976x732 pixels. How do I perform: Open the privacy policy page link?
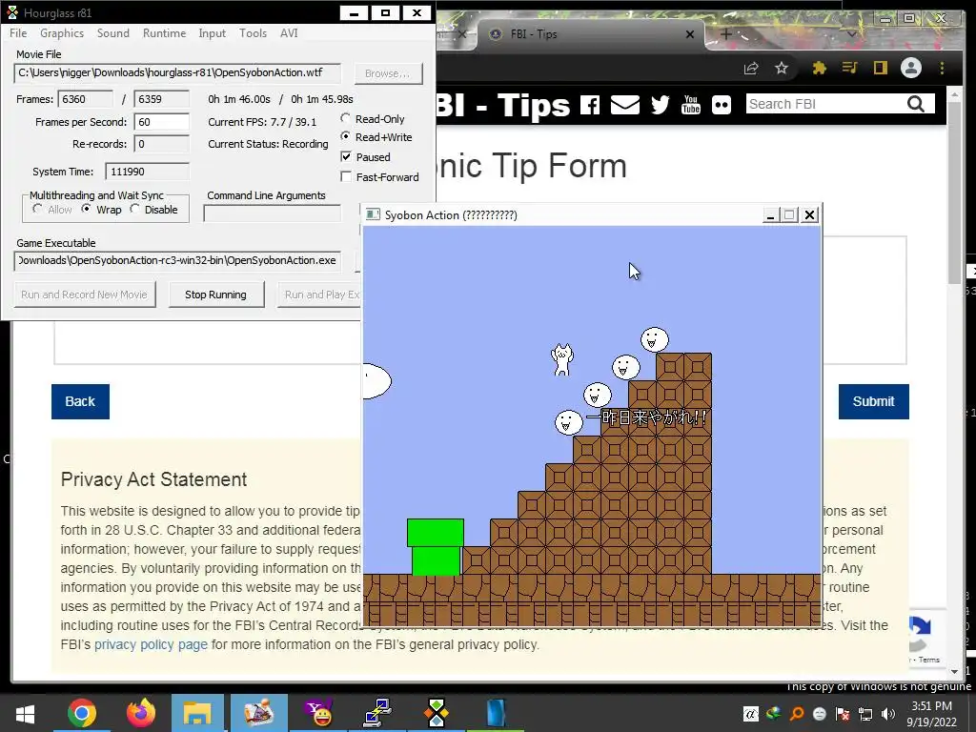[151, 644]
